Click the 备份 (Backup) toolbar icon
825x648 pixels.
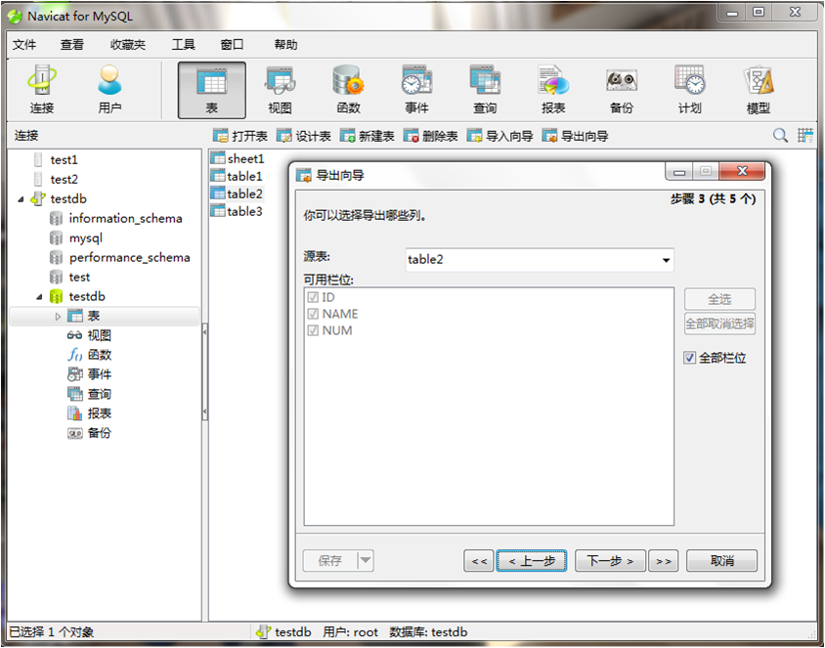(622, 90)
